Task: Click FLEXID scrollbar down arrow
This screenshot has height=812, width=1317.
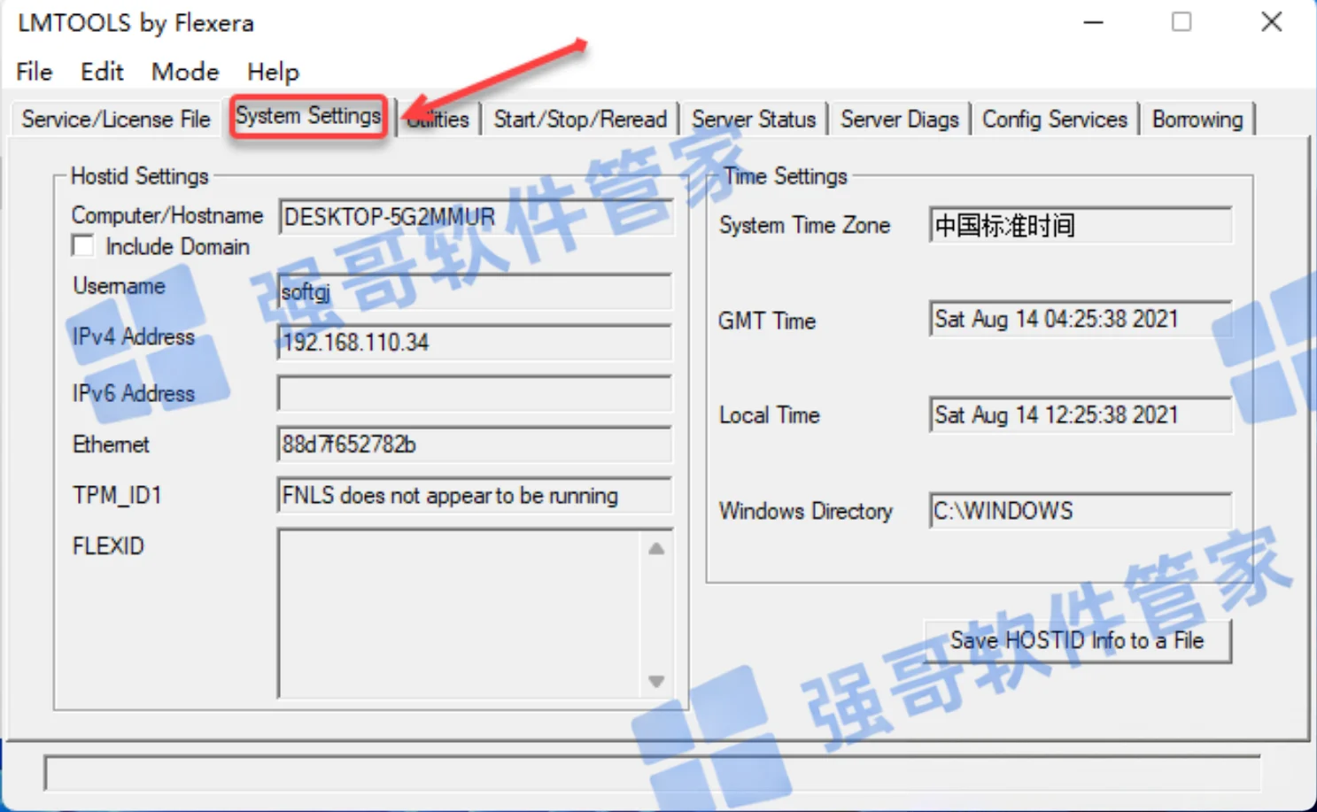Action: point(656,681)
